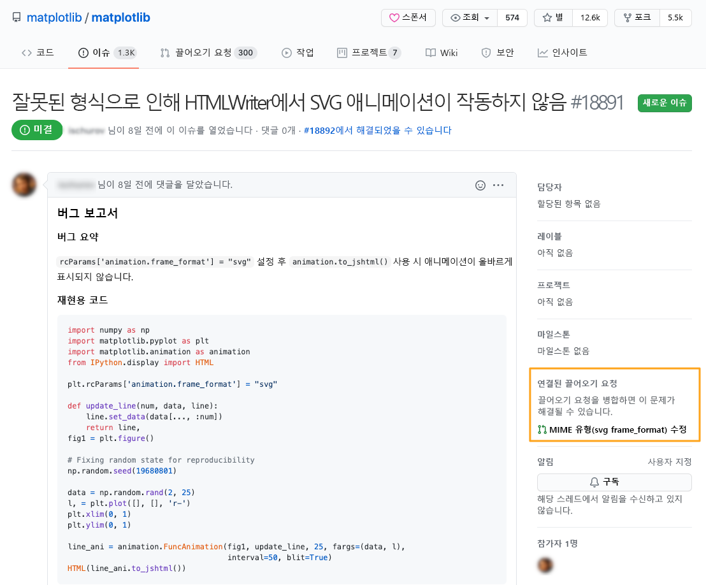The image size is (706, 585).
Task: Switch to the 끌어오기 요청 tab
Action: coord(208,53)
